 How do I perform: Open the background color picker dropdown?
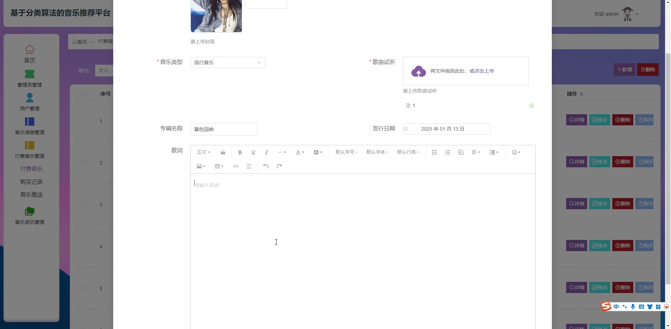[x=318, y=152]
